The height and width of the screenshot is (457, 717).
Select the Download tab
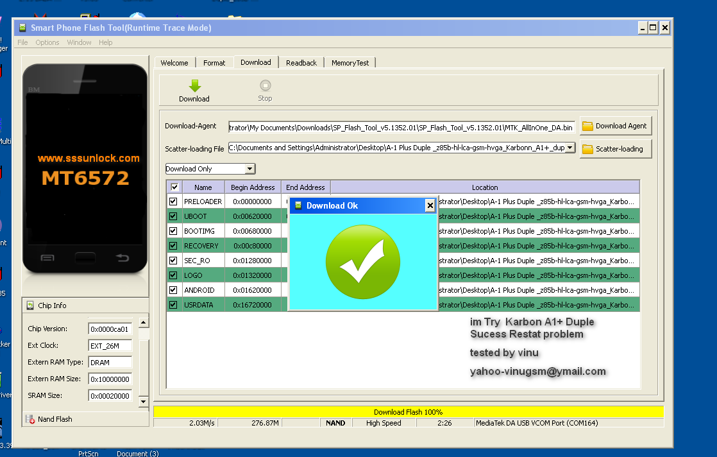[256, 62]
